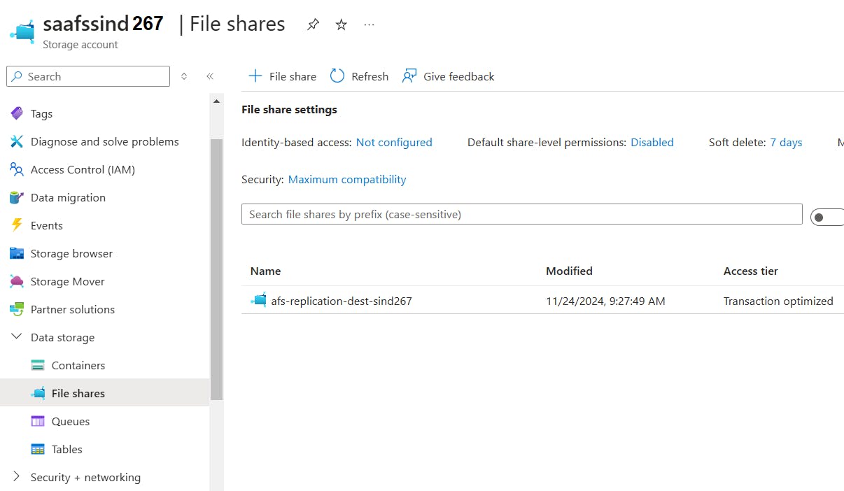Image resolution: width=844 pixels, height=491 pixels.
Task: Open Queues from the sidebar icon
Action: [x=38, y=421]
